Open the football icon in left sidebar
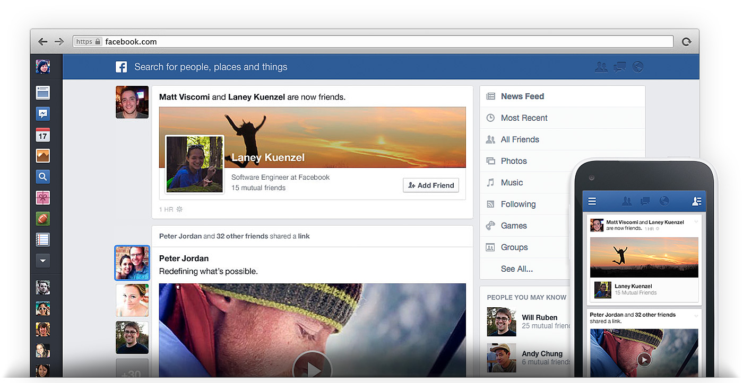The image size is (743, 383). point(43,218)
